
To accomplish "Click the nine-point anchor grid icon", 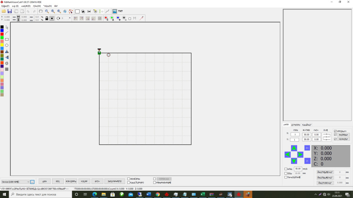I will pyautogui.click(x=52, y=19).
